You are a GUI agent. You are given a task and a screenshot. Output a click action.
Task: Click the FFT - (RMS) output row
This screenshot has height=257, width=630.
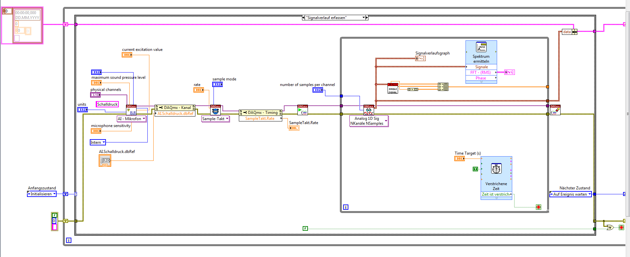(x=481, y=73)
